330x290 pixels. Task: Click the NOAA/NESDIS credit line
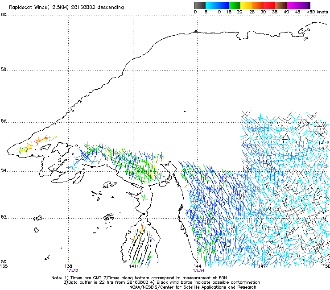193,287
